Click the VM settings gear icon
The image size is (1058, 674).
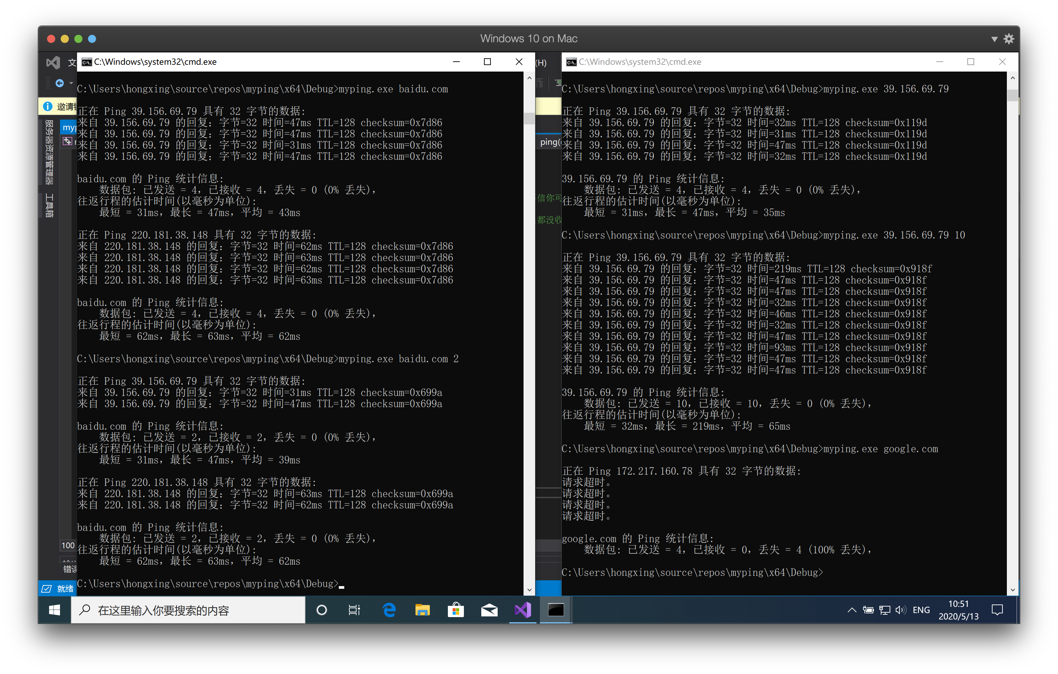pyautogui.click(x=1009, y=39)
